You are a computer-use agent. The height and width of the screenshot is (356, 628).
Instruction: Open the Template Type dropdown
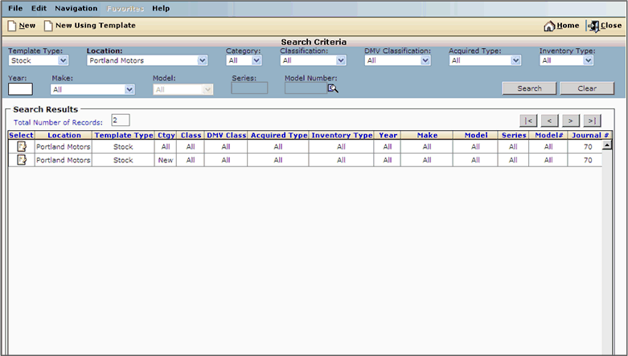coord(39,60)
